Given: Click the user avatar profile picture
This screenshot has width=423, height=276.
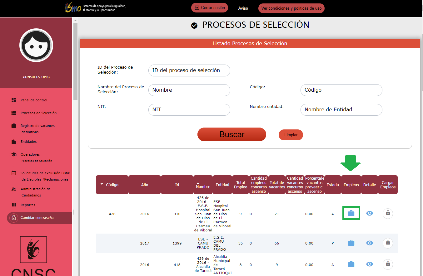Looking at the screenshot, I should [x=36, y=45].
